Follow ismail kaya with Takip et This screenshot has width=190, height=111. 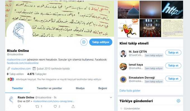point(173,65)
